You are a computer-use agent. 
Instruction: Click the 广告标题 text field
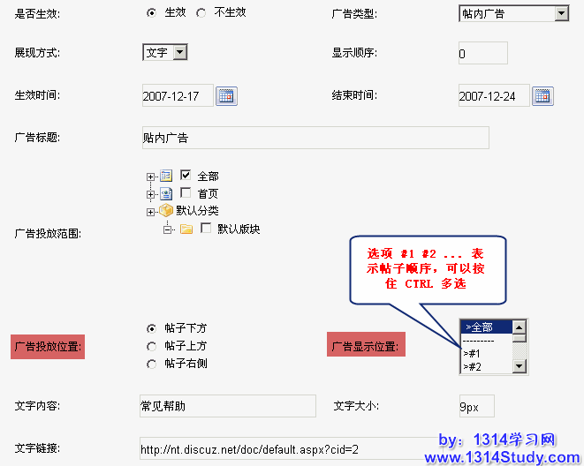pyautogui.click(x=314, y=138)
